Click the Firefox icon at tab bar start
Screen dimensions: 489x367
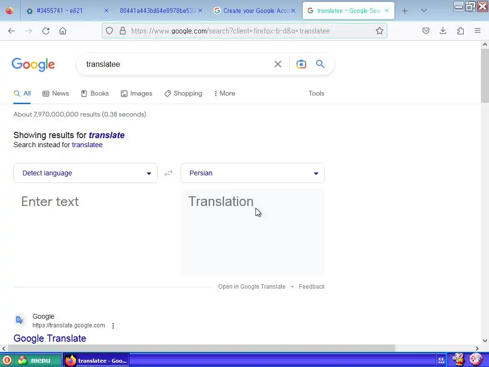(10, 11)
